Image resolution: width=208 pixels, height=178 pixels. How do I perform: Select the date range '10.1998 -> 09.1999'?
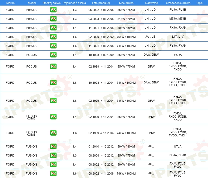101,55
